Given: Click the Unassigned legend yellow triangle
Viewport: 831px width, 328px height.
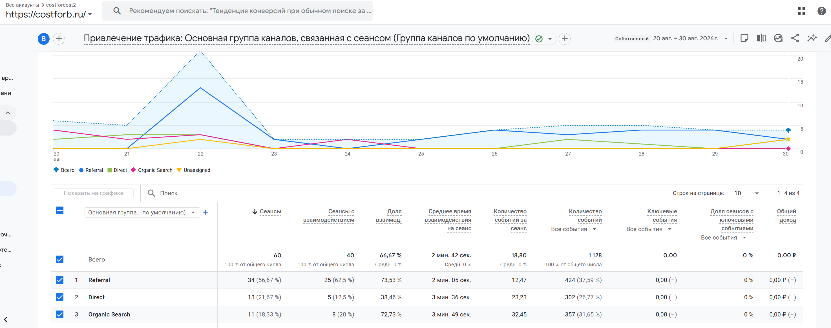Looking at the screenshot, I should (179, 170).
